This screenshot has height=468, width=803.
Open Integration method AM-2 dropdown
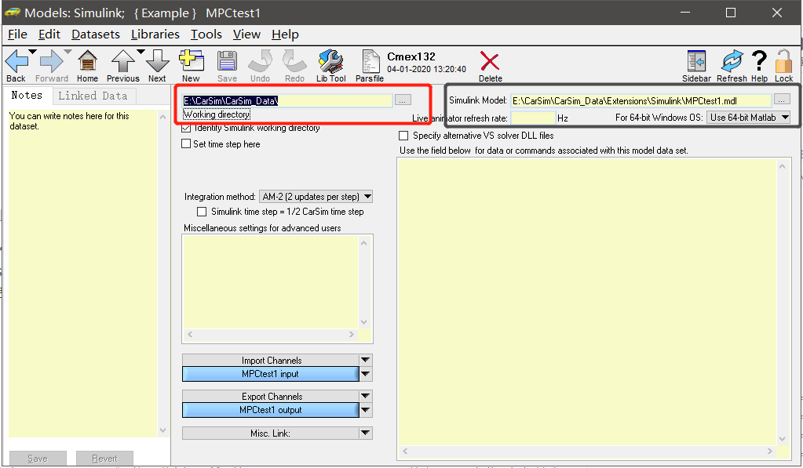pos(316,197)
